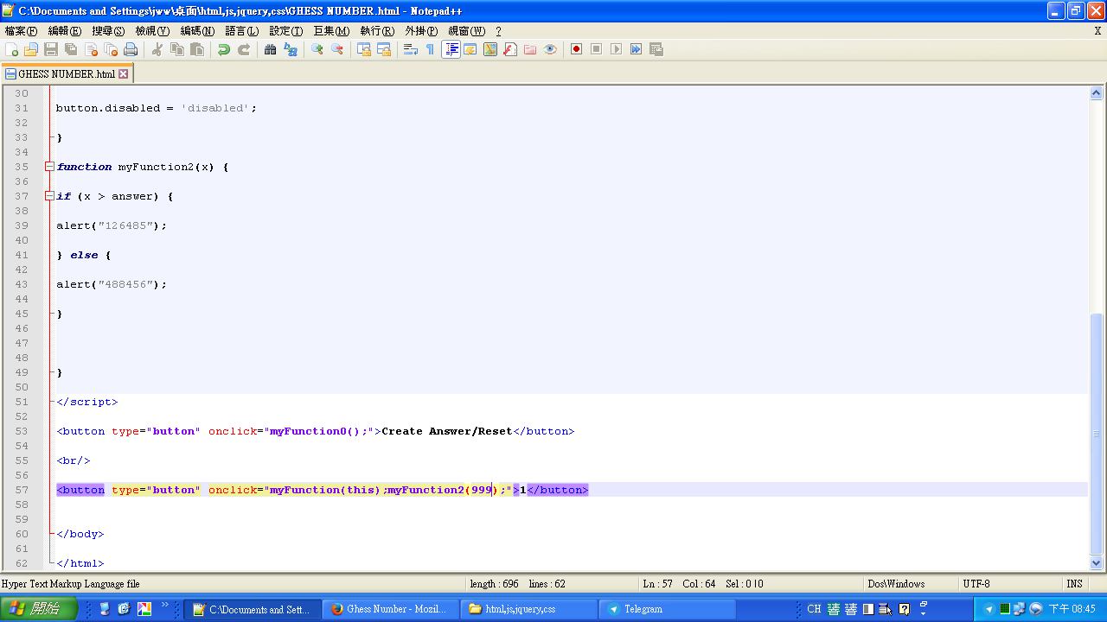Toggle the monitoring eye icon
This screenshot has width=1107, height=622.
[x=550, y=49]
